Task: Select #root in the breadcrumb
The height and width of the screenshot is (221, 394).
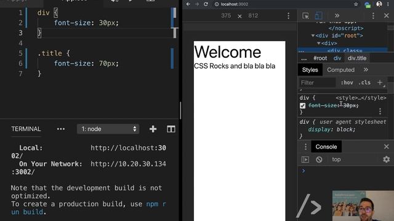Action: [320, 58]
